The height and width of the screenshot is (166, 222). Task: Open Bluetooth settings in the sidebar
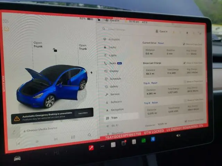tap(115, 133)
